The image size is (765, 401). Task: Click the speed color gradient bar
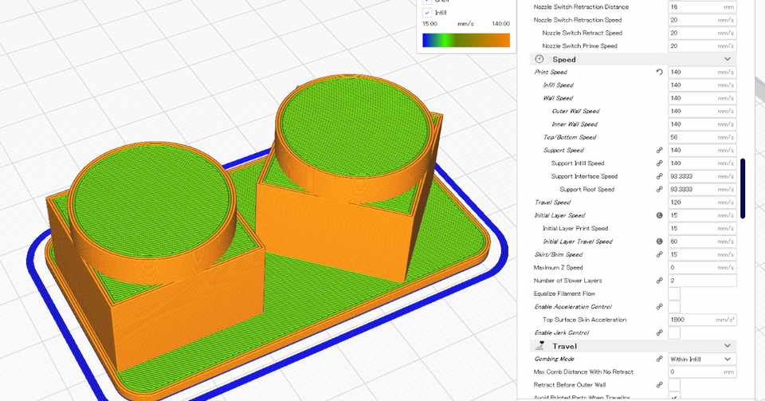(466, 40)
